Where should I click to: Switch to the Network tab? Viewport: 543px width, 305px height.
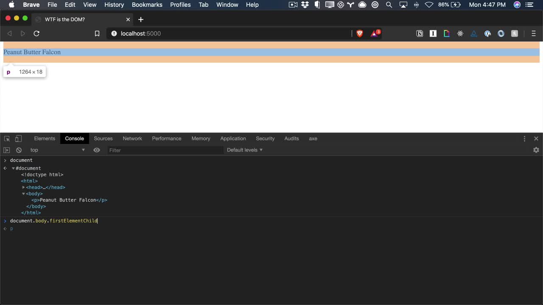(x=132, y=139)
